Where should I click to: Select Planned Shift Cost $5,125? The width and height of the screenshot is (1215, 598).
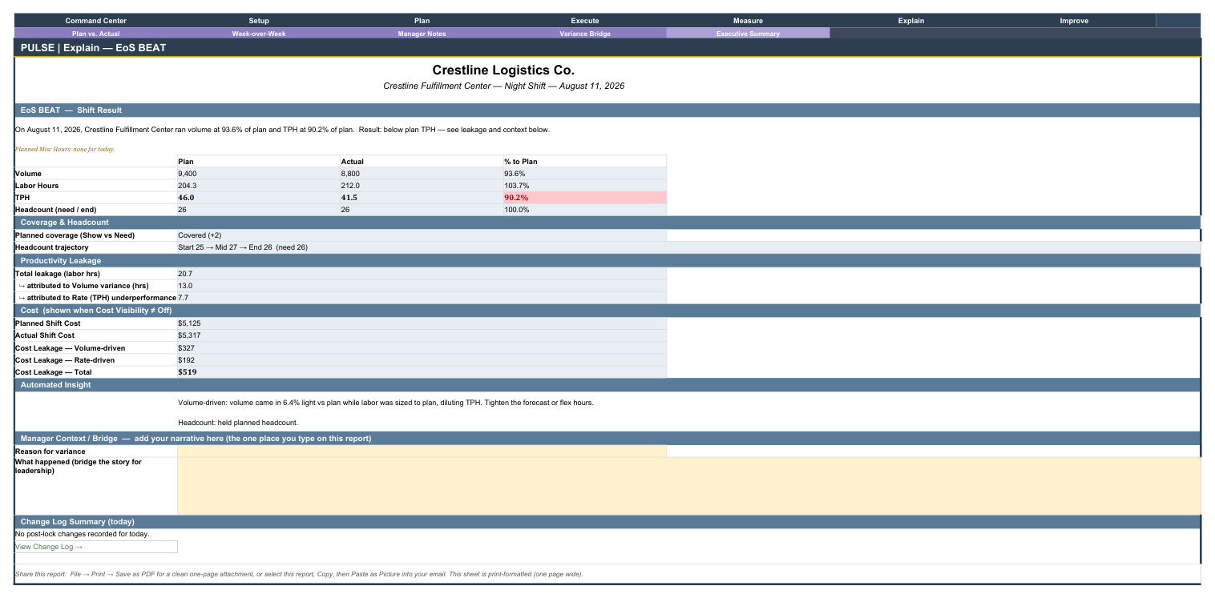coord(422,323)
